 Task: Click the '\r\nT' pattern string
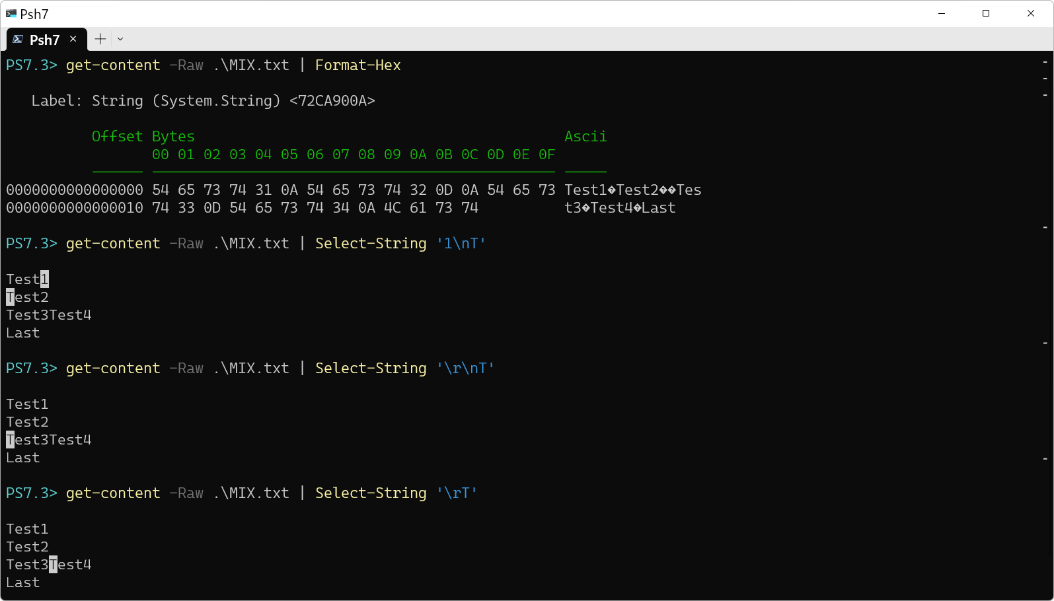coord(465,368)
